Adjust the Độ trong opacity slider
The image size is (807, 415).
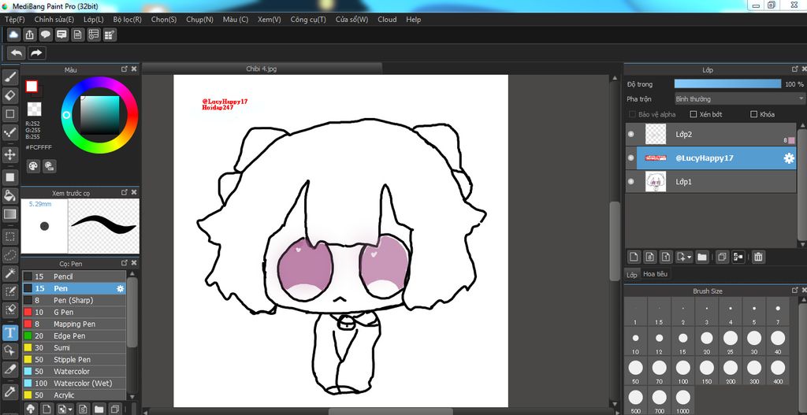pos(727,83)
